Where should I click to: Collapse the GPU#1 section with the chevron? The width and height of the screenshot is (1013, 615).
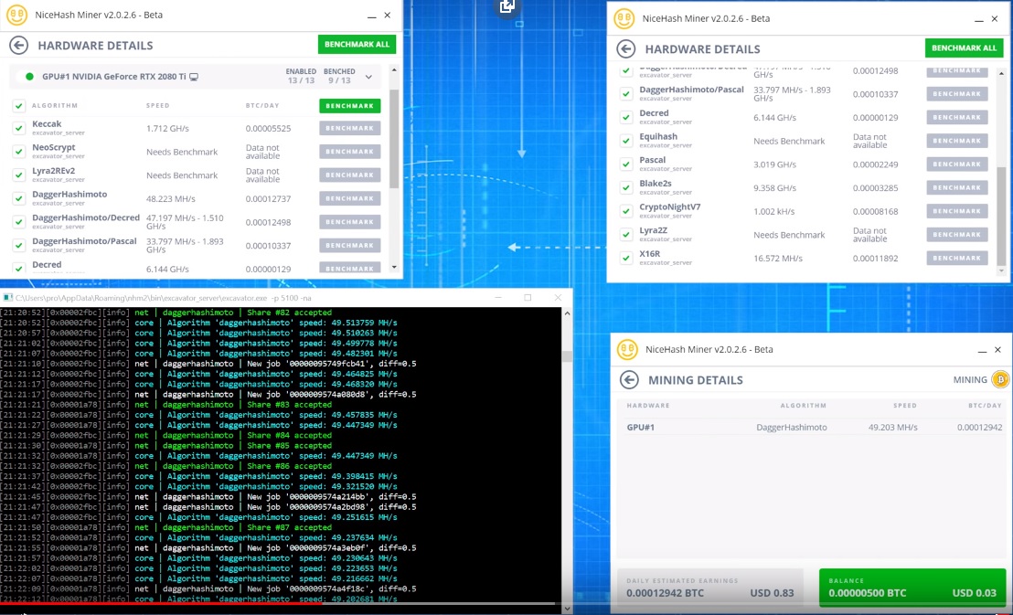click(368, 77)
